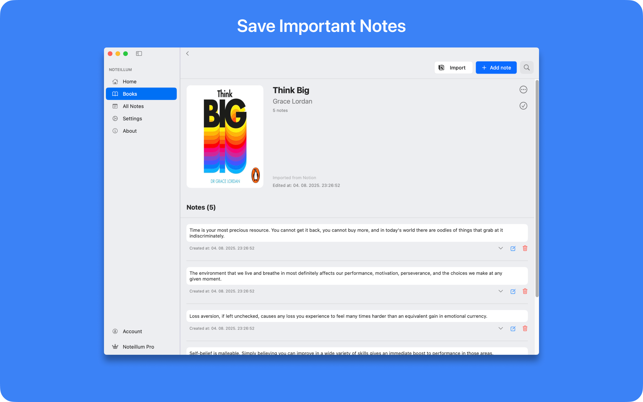Image resolution: width=643 pixels, height=402 pixels.
Task: Delete the Loss aversion note
Action: click(x=525, y=328)
